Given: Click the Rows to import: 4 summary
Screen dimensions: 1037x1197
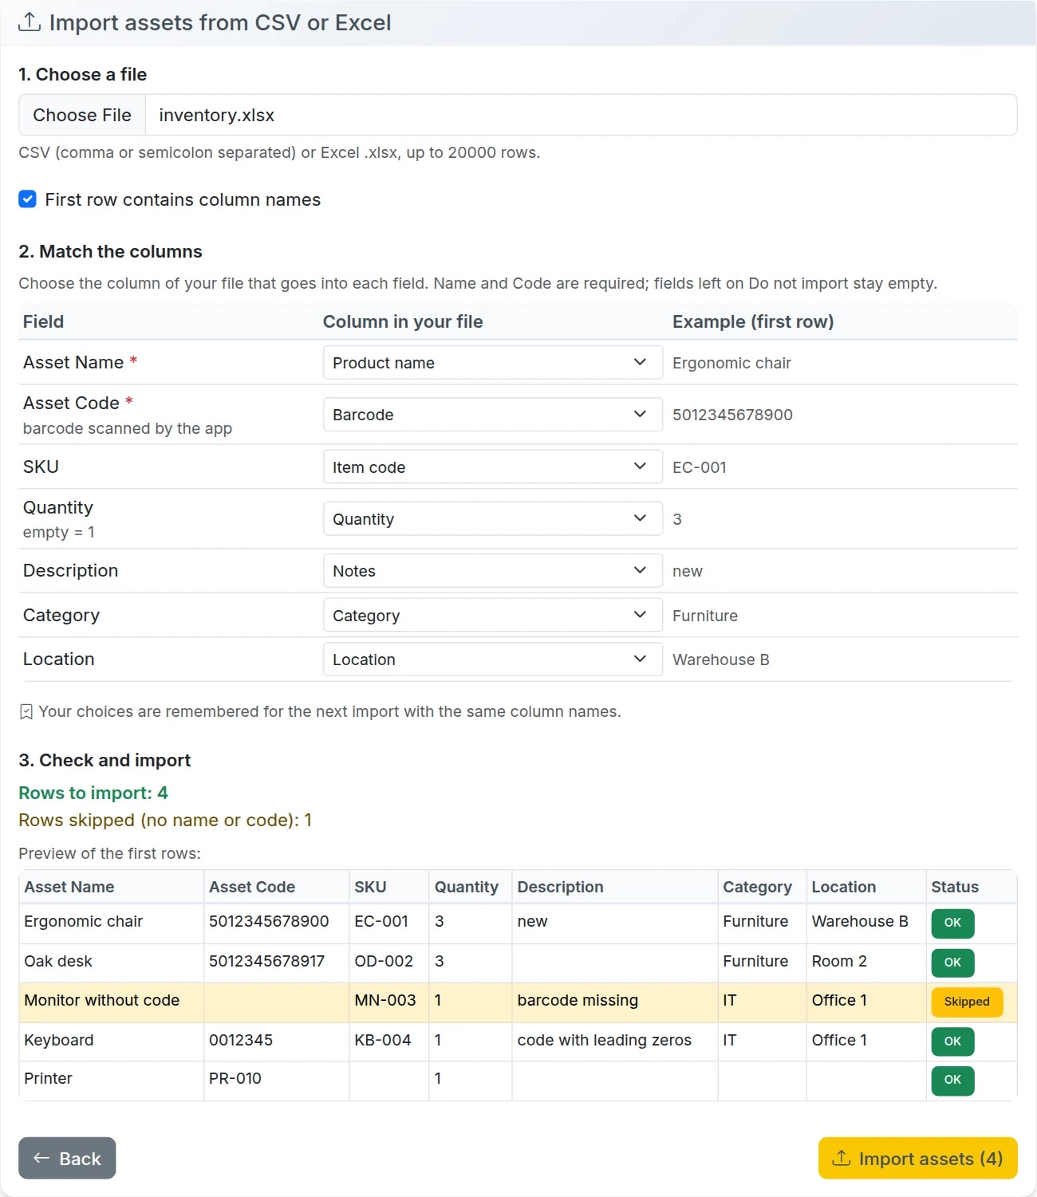Looking at the screenshot, I should [93, 793].
